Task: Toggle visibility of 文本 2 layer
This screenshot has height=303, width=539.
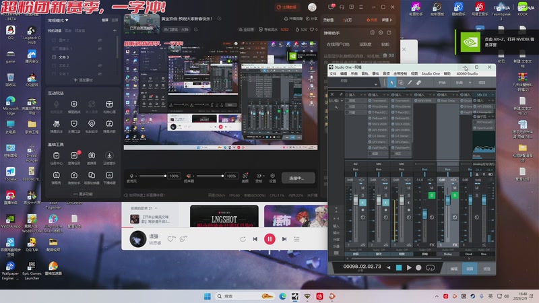Action: coord(100,65)
